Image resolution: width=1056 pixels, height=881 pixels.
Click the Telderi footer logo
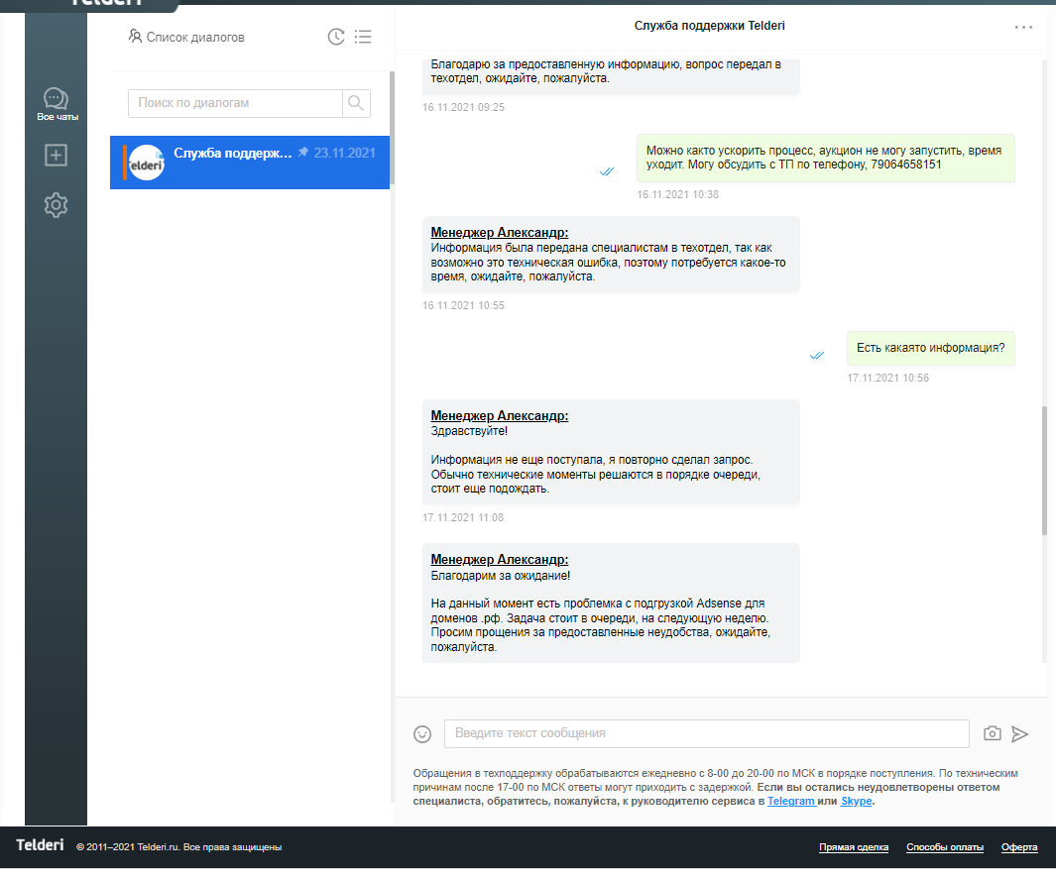point(40,845)
